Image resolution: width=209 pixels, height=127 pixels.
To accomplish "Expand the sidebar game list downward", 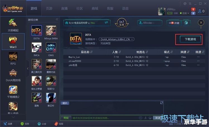I will [13, 117].
